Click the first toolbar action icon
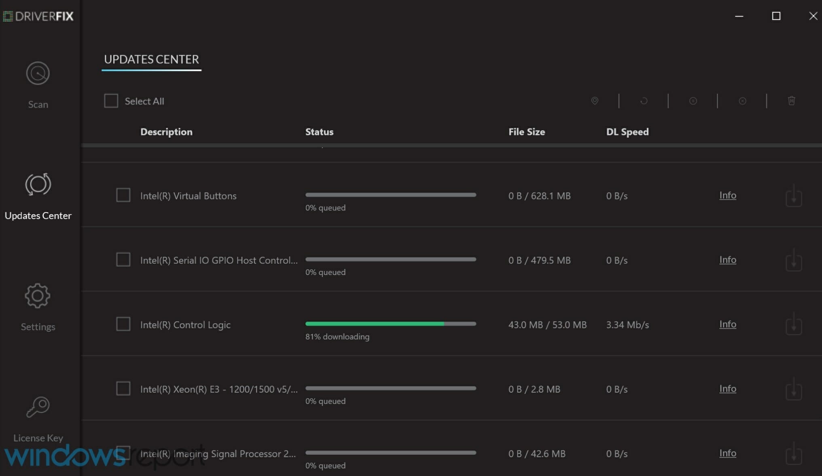The height and width of the screenshot is (476, 822). click(595, 101)
